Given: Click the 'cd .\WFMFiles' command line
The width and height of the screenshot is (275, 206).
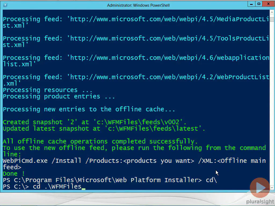Looking at the screenshot, I should (57, 186).
